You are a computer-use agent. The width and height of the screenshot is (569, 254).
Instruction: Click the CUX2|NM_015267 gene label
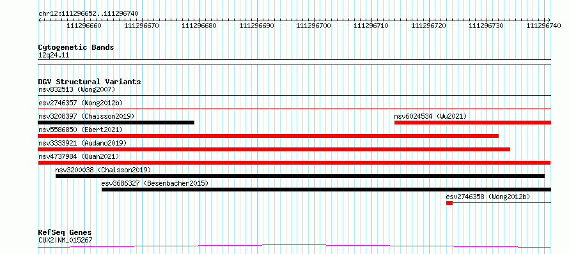pyautogui.click(x=65, y=240)
